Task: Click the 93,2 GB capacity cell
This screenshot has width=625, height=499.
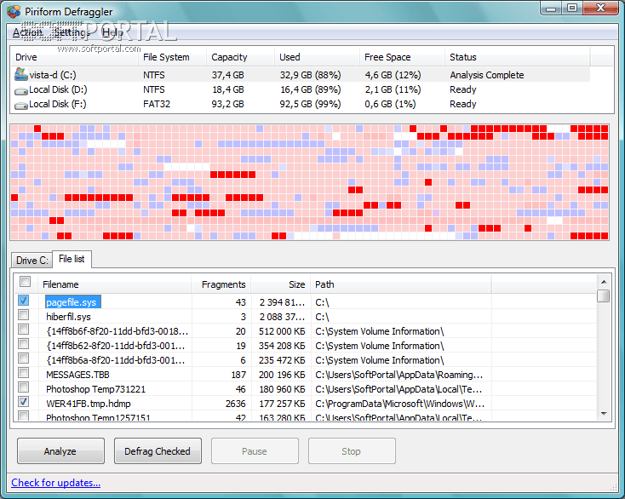Action: coord(227,104)
